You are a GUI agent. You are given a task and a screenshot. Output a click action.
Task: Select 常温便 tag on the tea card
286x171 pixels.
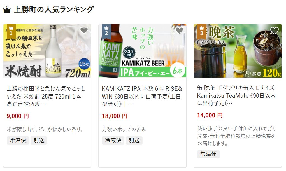[208, 154]
